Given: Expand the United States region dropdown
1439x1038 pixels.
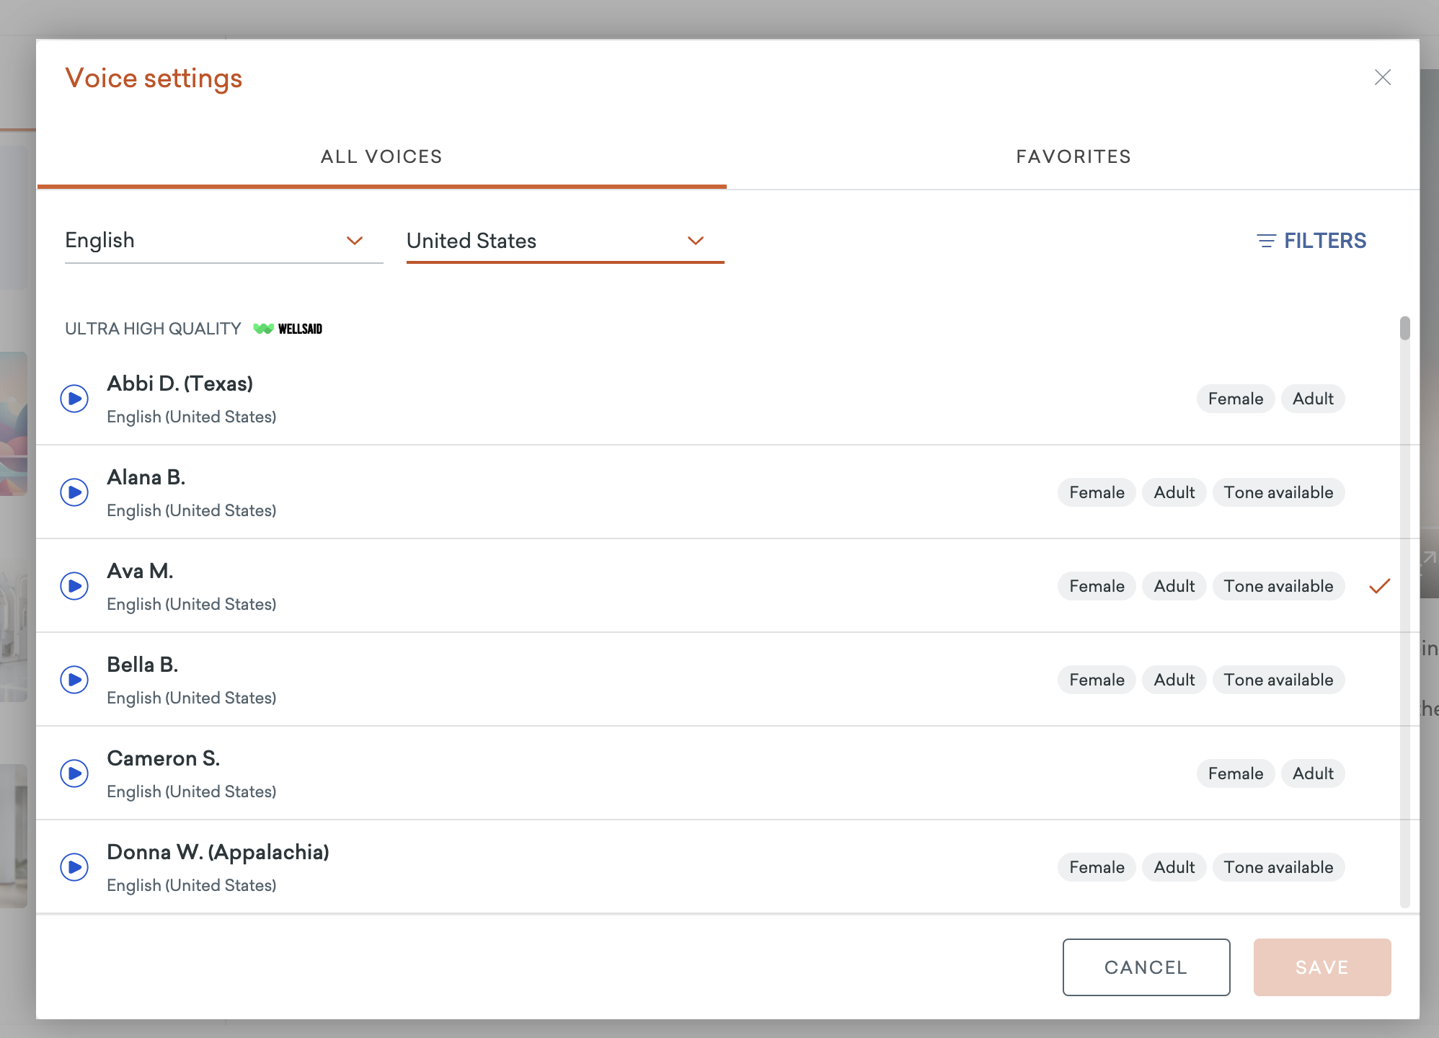Looking at the screenshot, I should [564, 241].
